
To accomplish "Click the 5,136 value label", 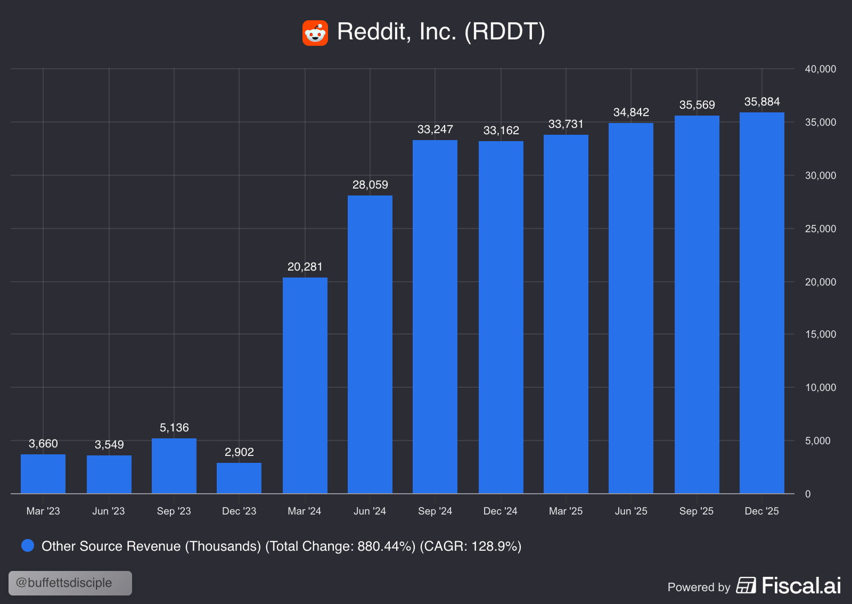I will tap(174, 428).
